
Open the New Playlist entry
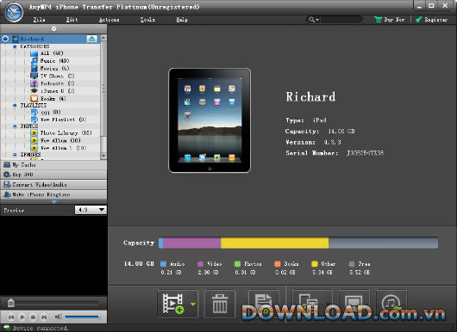click(63, 120)
